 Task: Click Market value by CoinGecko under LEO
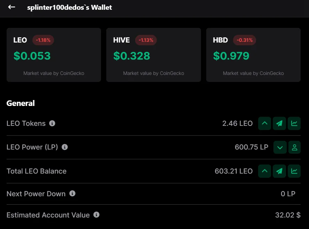click(54, 74)
